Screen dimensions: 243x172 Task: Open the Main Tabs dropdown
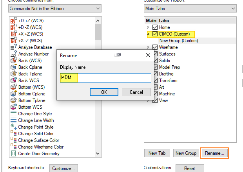point(190,9)
